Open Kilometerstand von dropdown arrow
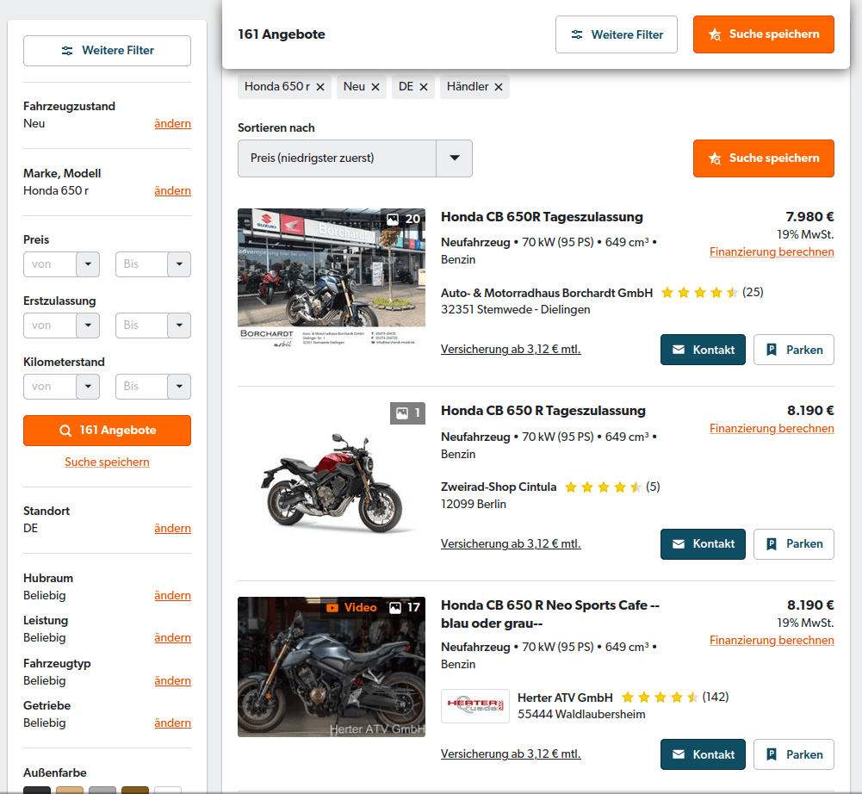The height and width of the screenshot is (794, 862). tap(88, 387)
